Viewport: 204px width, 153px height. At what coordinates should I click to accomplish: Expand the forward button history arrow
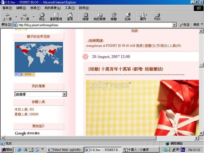click(33, 17)
